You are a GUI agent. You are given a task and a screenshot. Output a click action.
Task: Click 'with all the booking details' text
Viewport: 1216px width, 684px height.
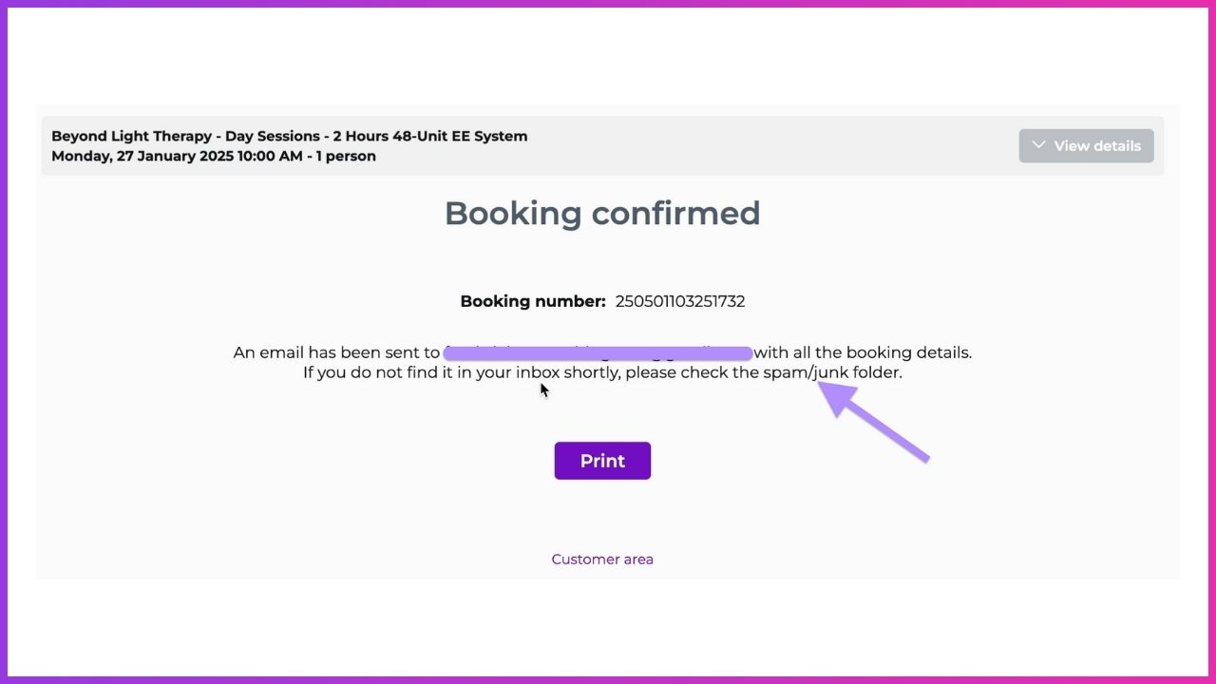point(863,353)
